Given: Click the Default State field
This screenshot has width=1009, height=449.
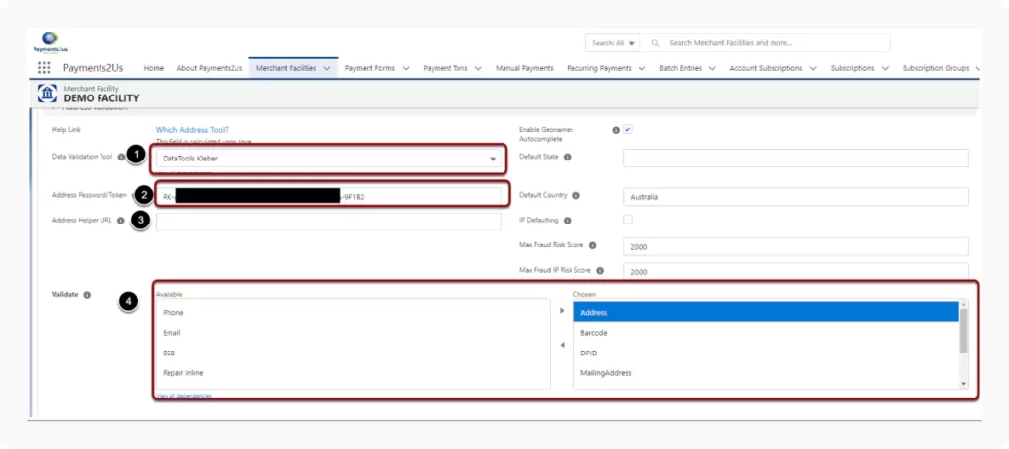Looking at the screenshot, I should (x=795, y=158).
